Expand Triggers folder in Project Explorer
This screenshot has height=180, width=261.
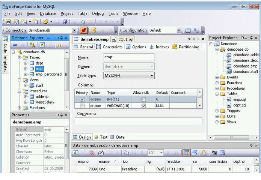[217, 111]
